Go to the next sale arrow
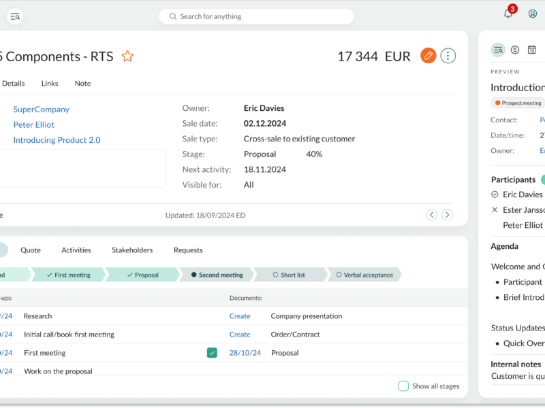 [447, 215]
